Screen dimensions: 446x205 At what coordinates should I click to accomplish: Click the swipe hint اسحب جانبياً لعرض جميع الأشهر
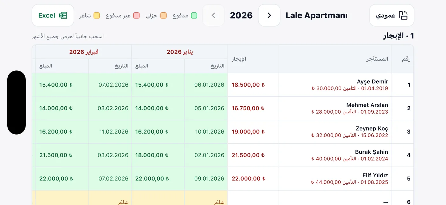[68, 36]
